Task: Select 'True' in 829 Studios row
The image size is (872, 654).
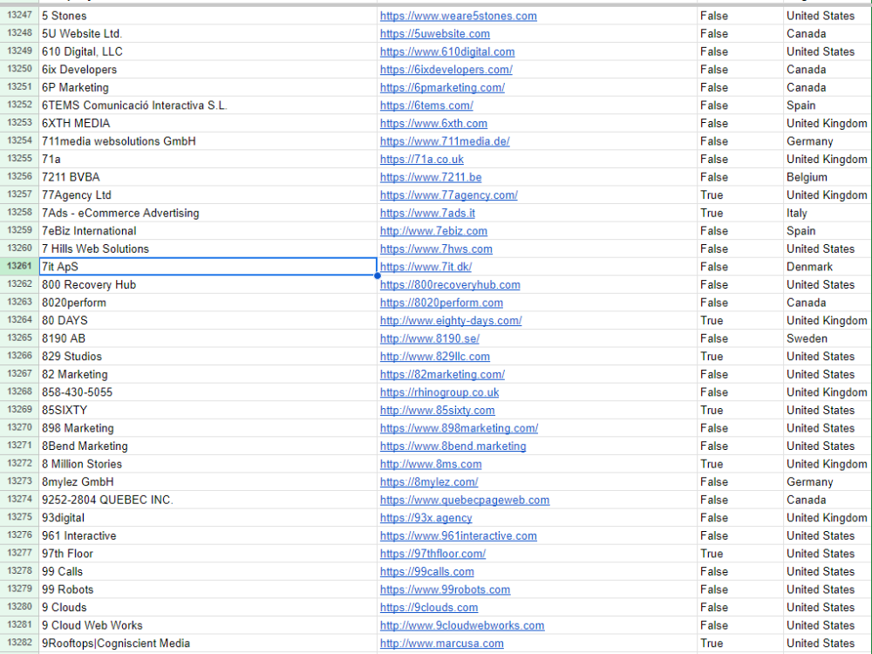Action: 740,357
